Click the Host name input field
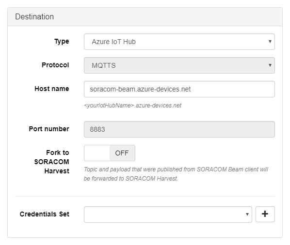This screenshot has height=245, width=290. (x=179, y=89)
